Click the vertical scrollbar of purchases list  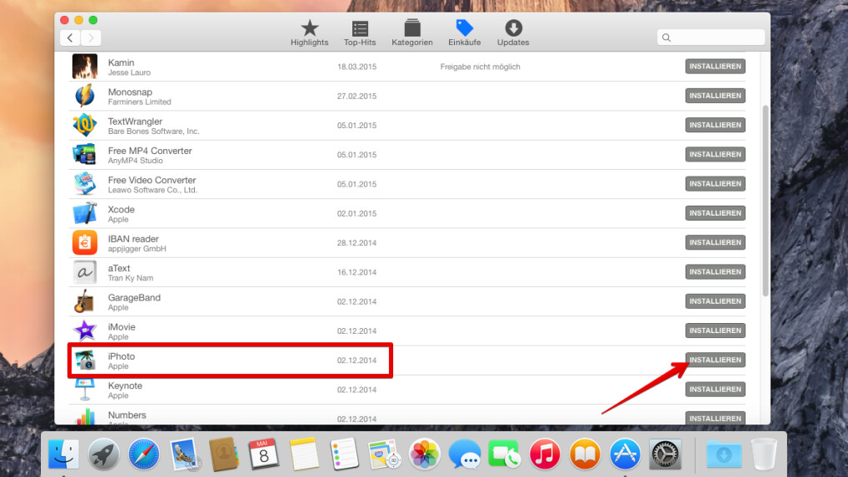coord(766,200)
